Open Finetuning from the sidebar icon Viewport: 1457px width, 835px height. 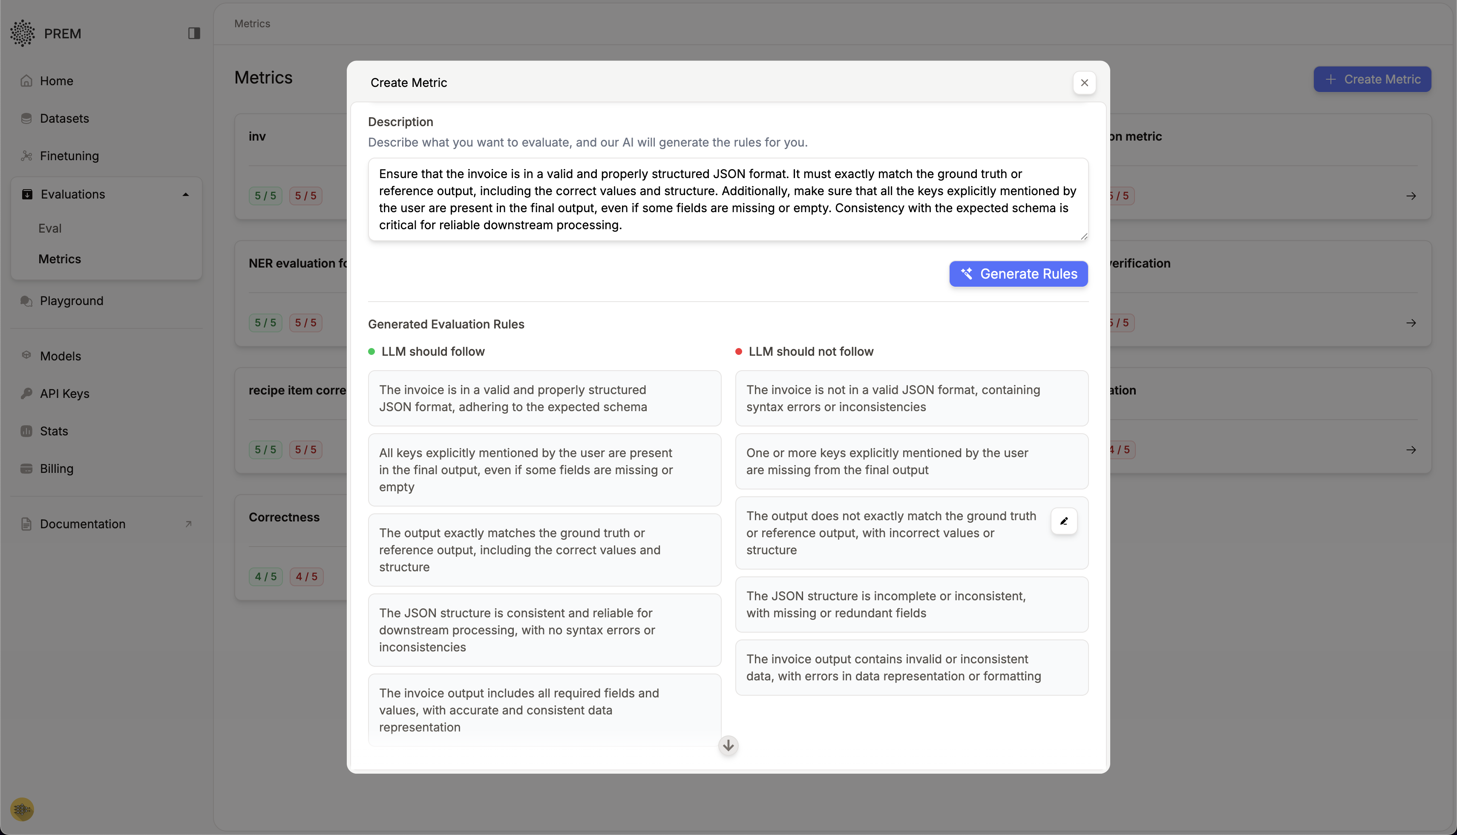pyautogui.click(x=27, y=156)
